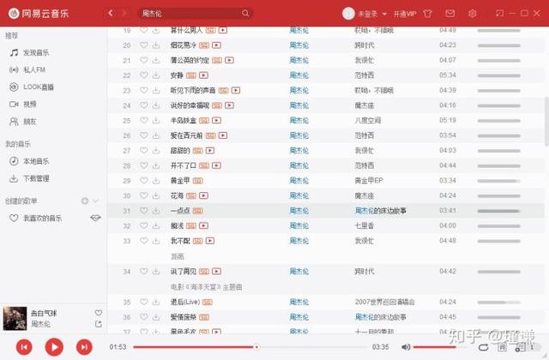Open artist 周杰伦 in row 20
The image size is (549, 360).
[299, 45]
